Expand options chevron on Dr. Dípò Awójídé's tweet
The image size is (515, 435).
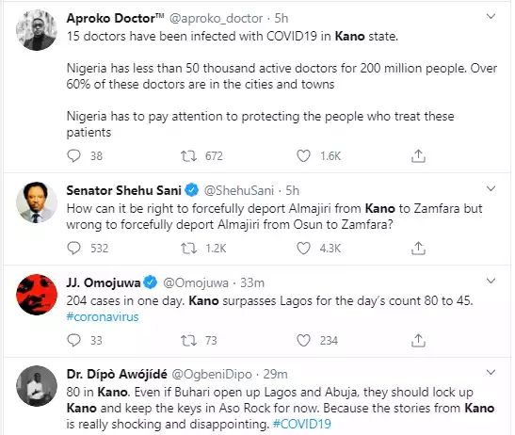click(491, 372)
